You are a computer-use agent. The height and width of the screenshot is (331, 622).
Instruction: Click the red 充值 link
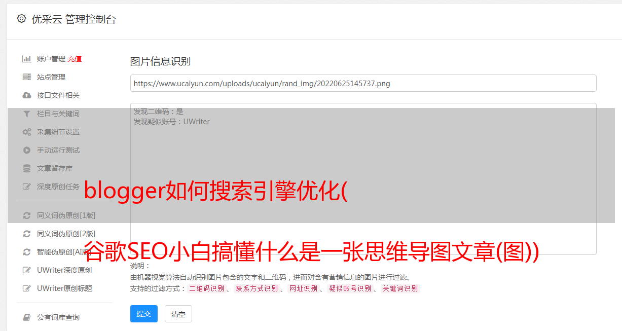75,59
